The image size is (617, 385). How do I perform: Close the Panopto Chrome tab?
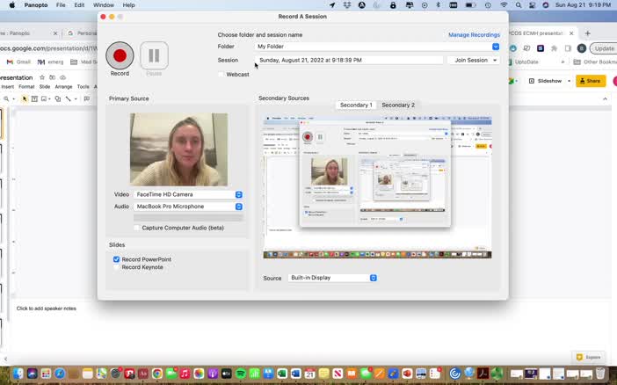point(55,33)
